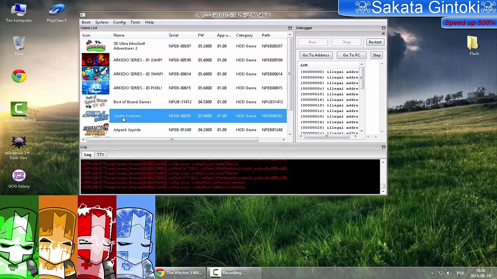Click the Jetpack Joyride game icon
The height and width of the screenshot is (279, 497).
coord(96,130)
